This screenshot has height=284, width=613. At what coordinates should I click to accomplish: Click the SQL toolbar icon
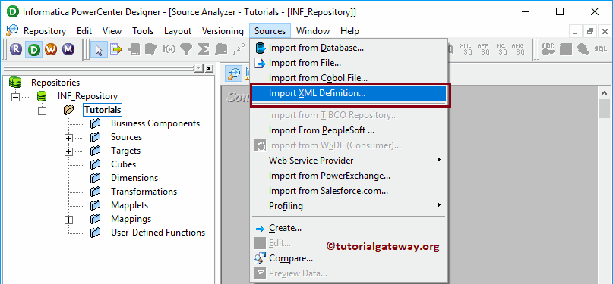(601, 49)
